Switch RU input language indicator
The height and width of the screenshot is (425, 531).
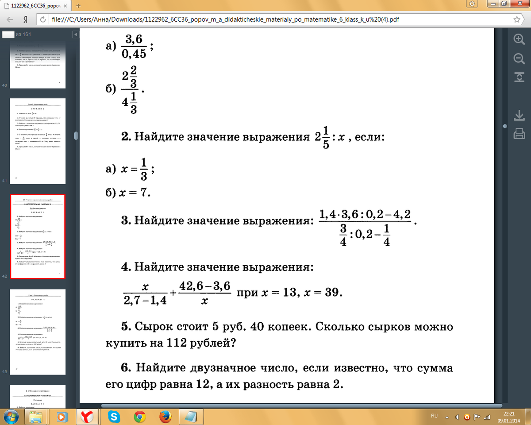tap(434, 416)
